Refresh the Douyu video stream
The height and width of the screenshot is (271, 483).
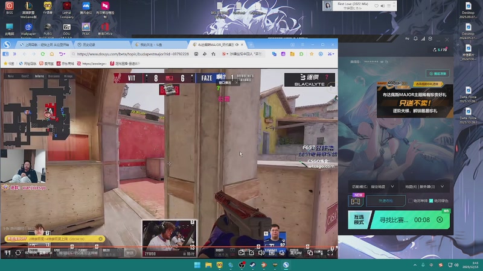(x=18, y=252)
